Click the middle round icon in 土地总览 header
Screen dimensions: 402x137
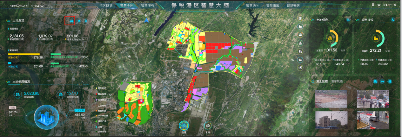[78, 21]
